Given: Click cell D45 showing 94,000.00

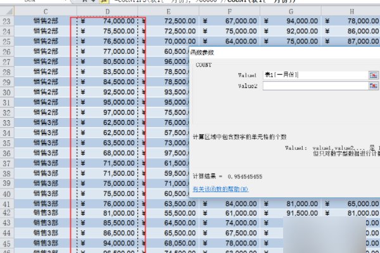Looking at the screenshot, I should click(x=108, y=243).
